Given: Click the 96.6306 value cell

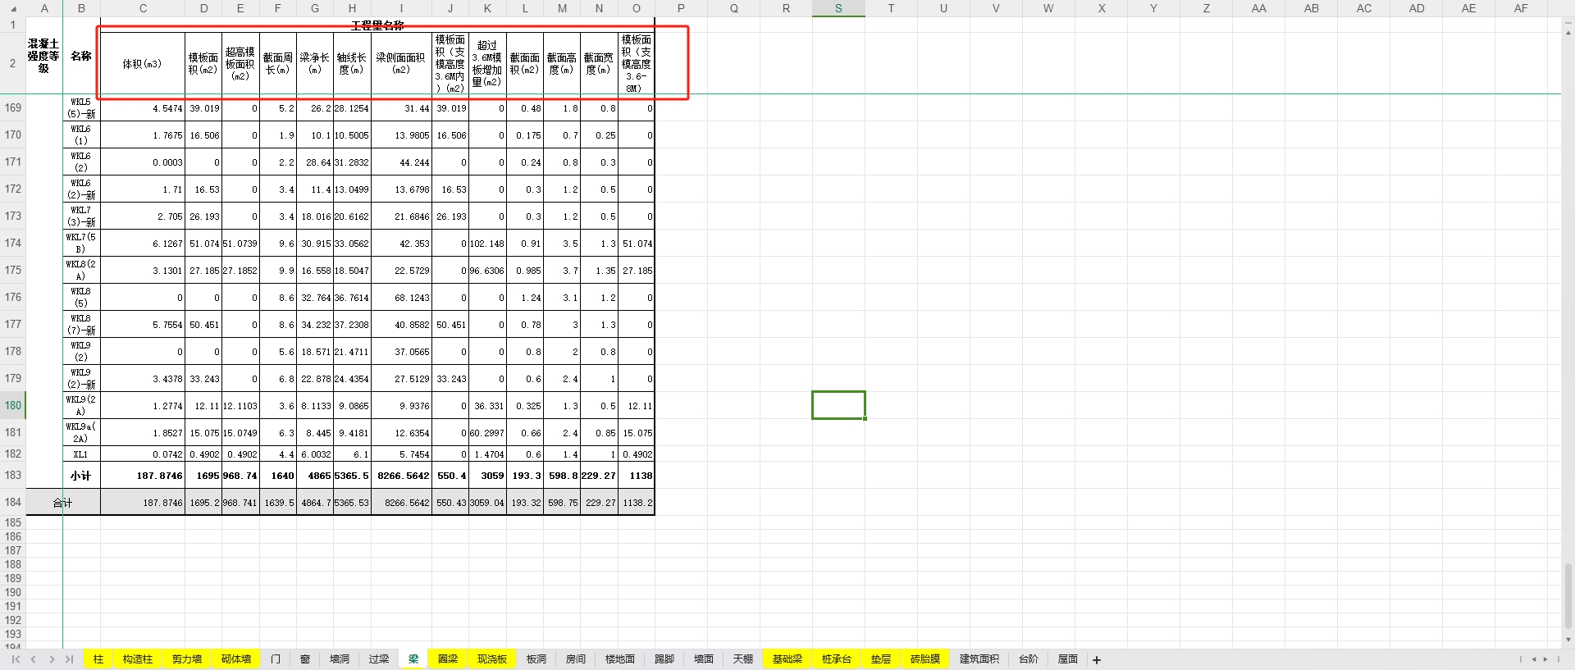Looking at the screenshot, I should click(x=487, y=271).
